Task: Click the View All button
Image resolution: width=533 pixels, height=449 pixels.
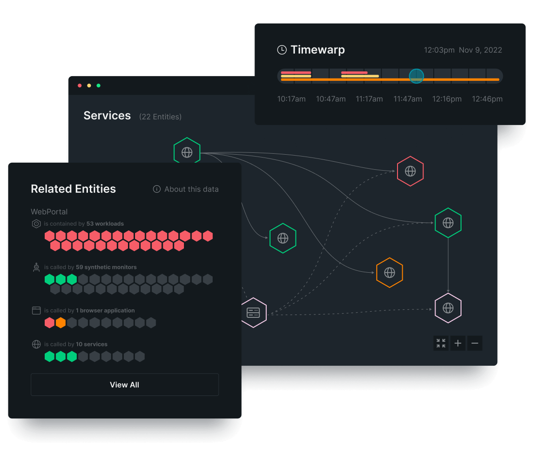Action: click(x=124, y=385)
